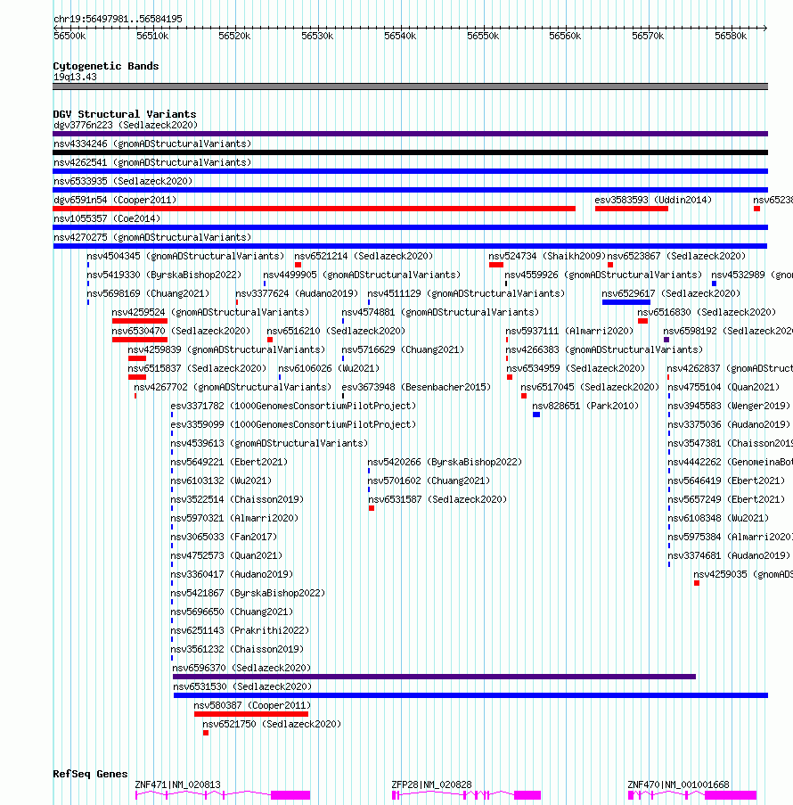
Task: Select nsv4574881 variant label
Action: point(440,313)
